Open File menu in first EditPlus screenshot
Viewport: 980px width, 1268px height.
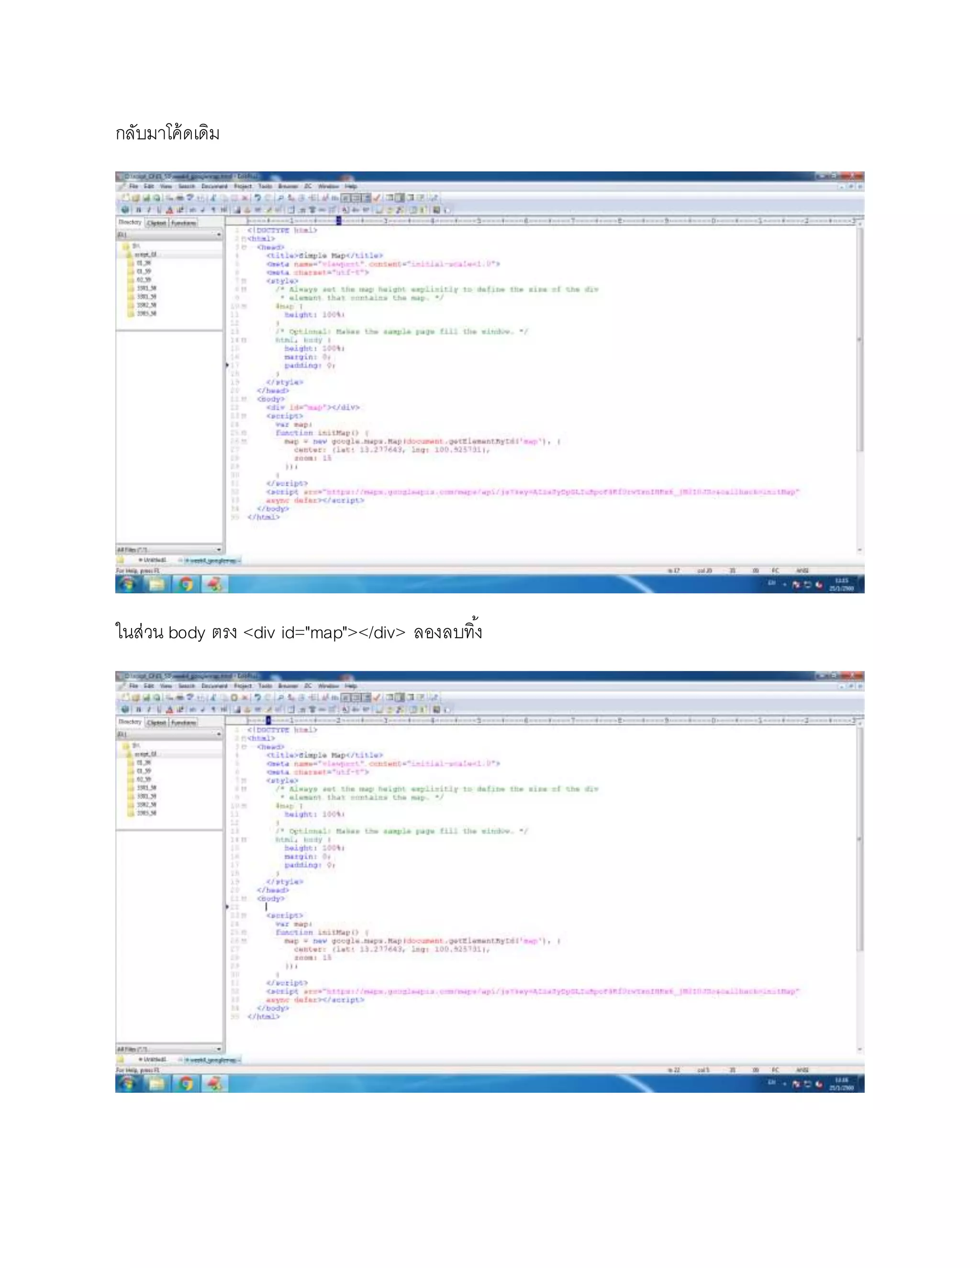pyautogui.click(x=134, y=186)
